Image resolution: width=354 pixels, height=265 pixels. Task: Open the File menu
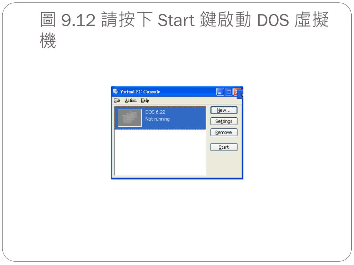(x=117, y=100)
